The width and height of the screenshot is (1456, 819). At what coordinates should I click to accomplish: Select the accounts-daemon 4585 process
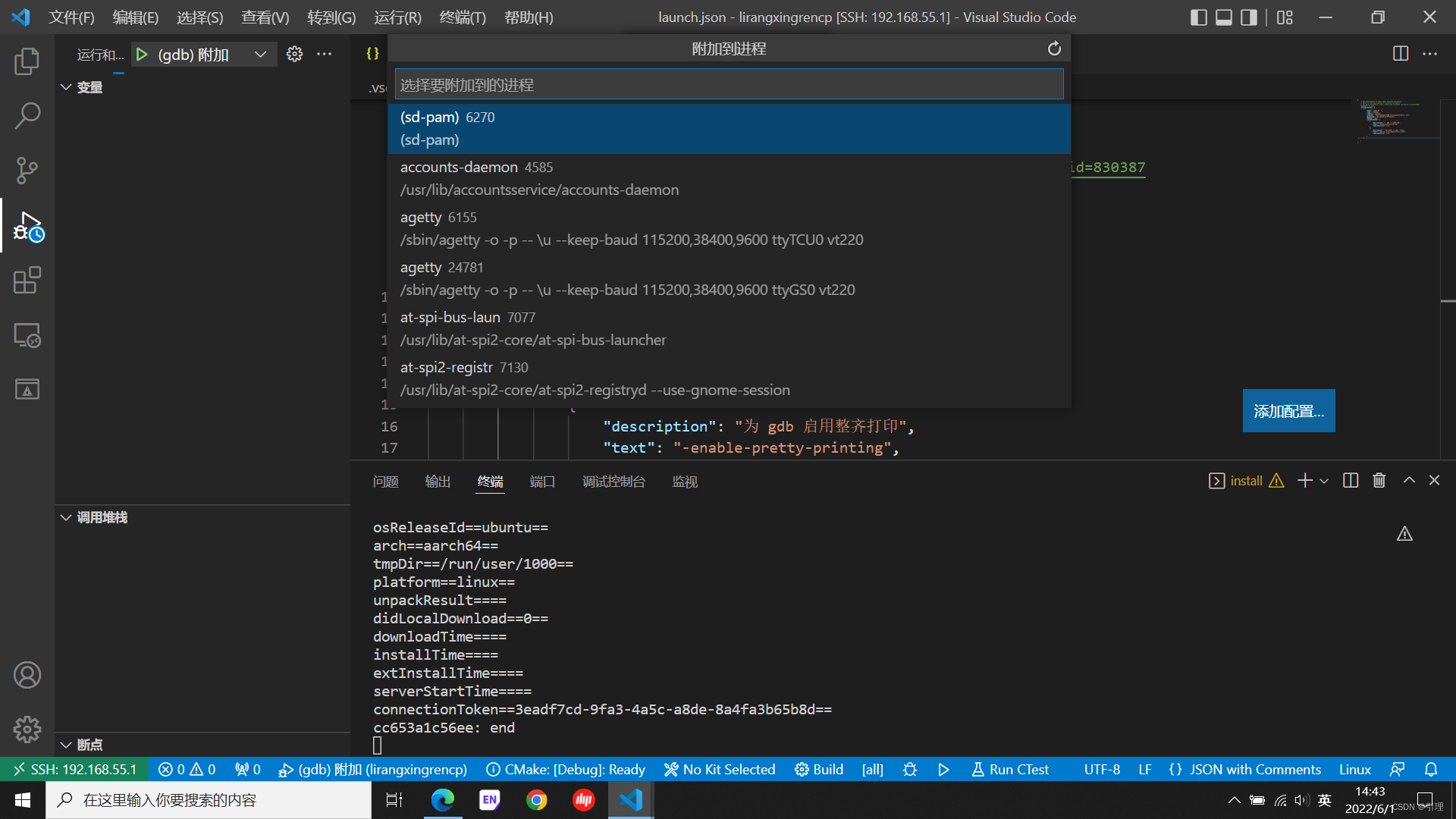tap(729, 179)
